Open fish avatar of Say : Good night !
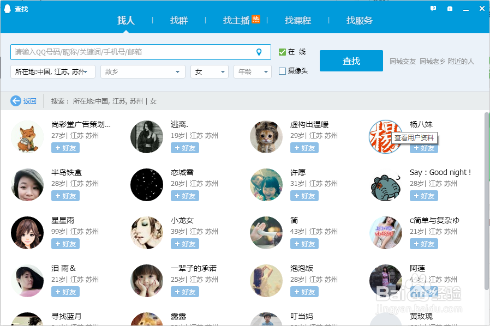This screenshot has width=490, height=326. 386,185
